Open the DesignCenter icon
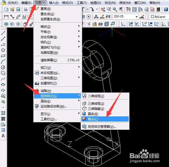169x167 pixels. coord(134,9)
